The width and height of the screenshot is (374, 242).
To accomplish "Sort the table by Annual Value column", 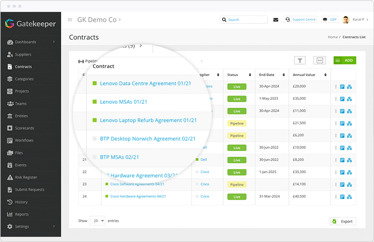I will pyautogui.click(x=309, y=74).
